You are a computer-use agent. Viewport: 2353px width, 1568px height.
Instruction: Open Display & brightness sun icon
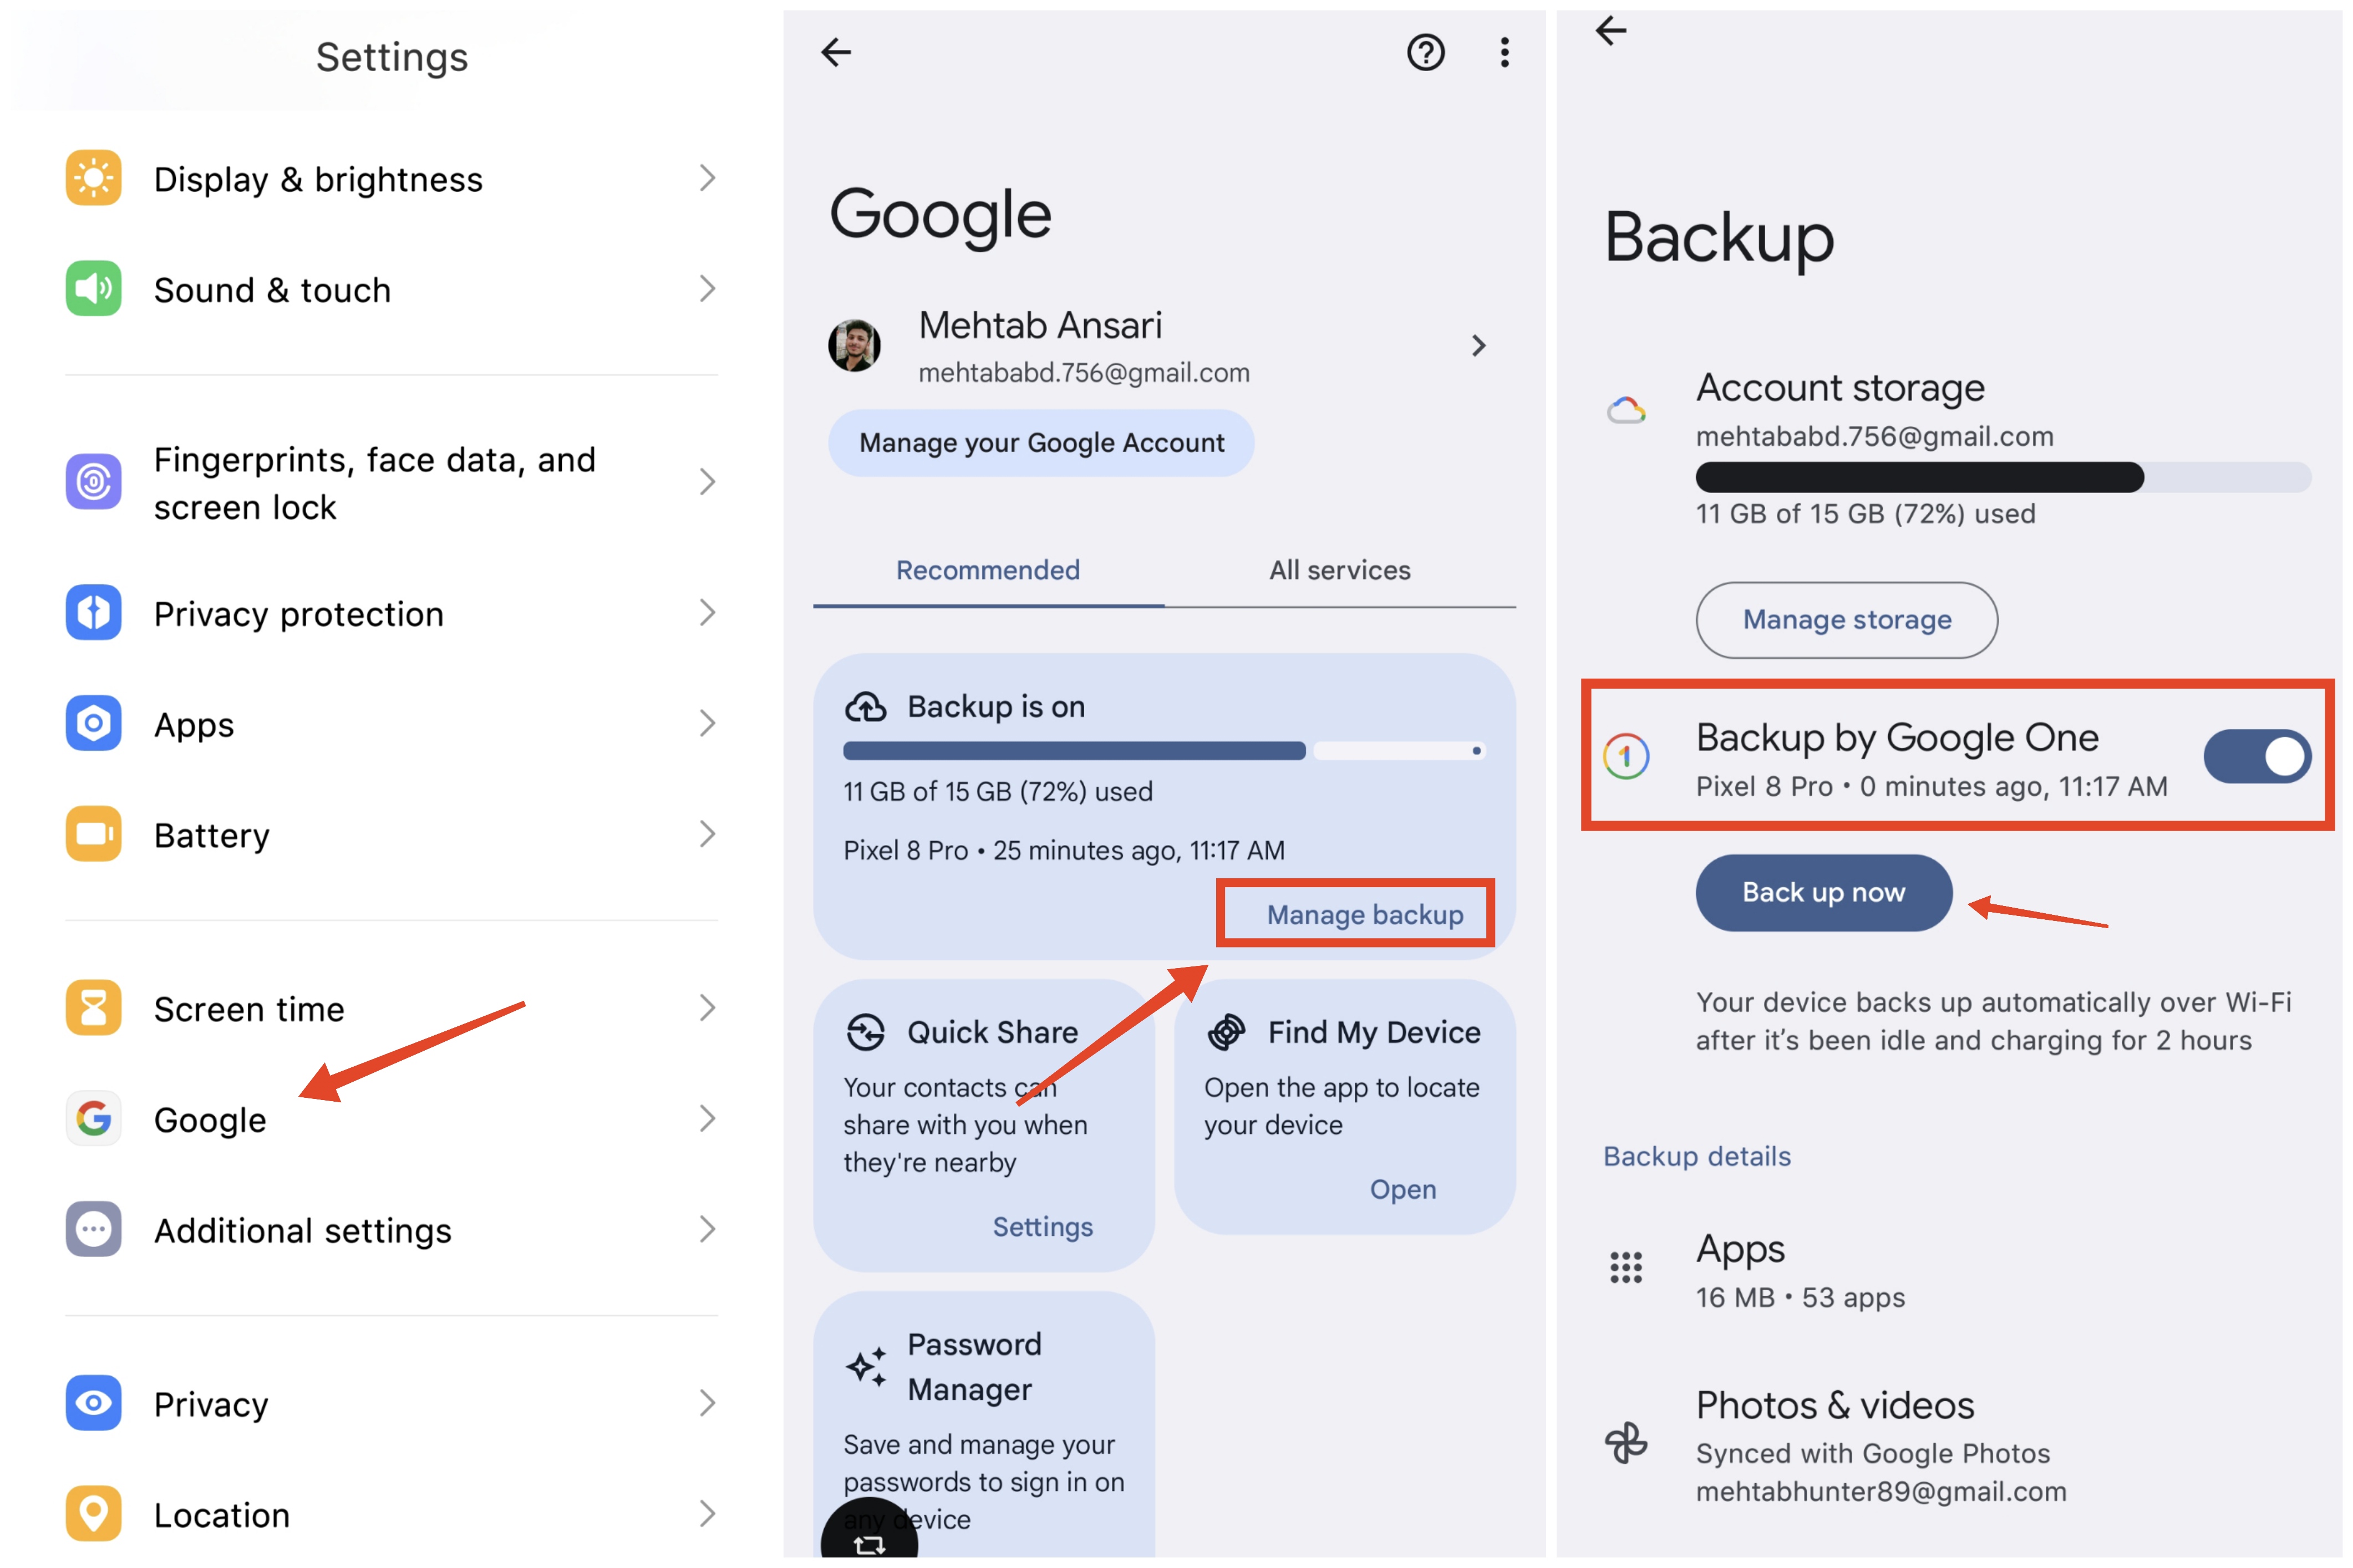(x=93, y=178)
